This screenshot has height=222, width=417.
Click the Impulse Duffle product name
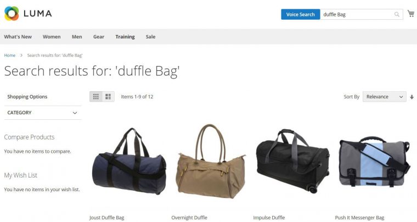[x=269, y=218]
